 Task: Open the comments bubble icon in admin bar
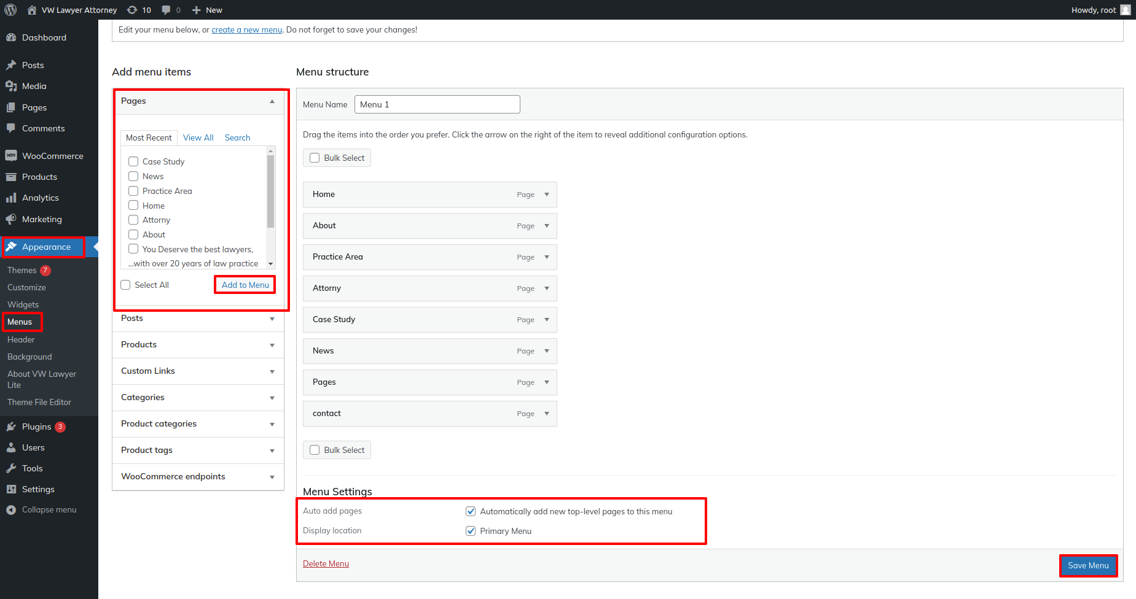[x=166, y=10]
